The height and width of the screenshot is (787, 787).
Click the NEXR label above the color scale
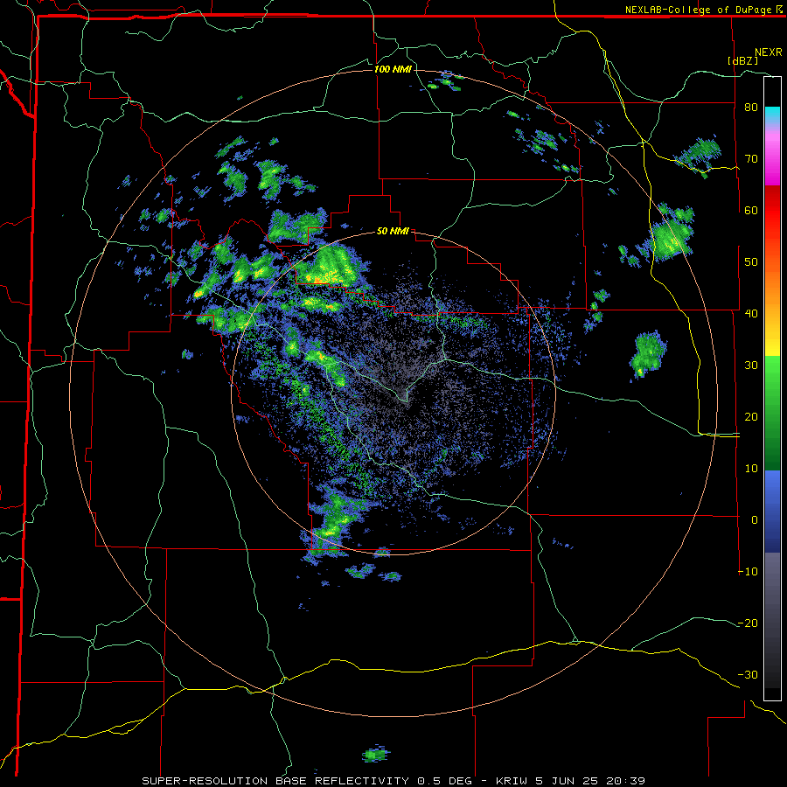(769, 52)
